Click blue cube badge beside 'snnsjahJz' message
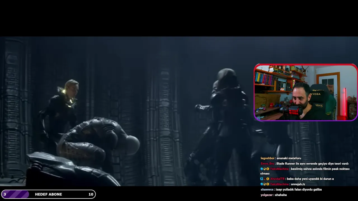Image resolution: width=358 pixels, height=201 pixels. click(x=262, y=184)
